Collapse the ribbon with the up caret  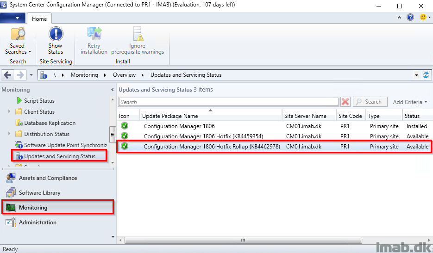pyautogui.click(x=399, y=18)
